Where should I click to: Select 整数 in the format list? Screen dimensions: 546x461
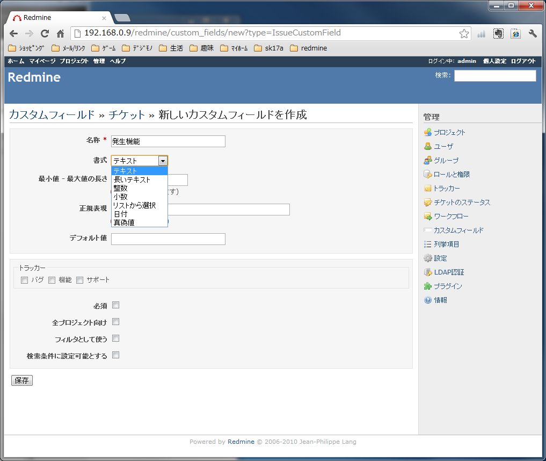(139, 188)
